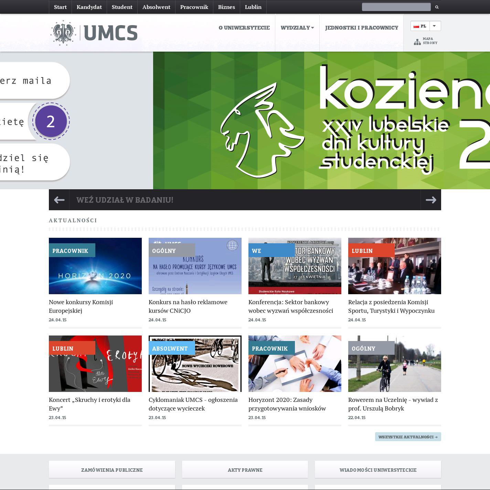Click the purple number 2 step circle
This screenshot has height=490, width=490.
(51, 121)
